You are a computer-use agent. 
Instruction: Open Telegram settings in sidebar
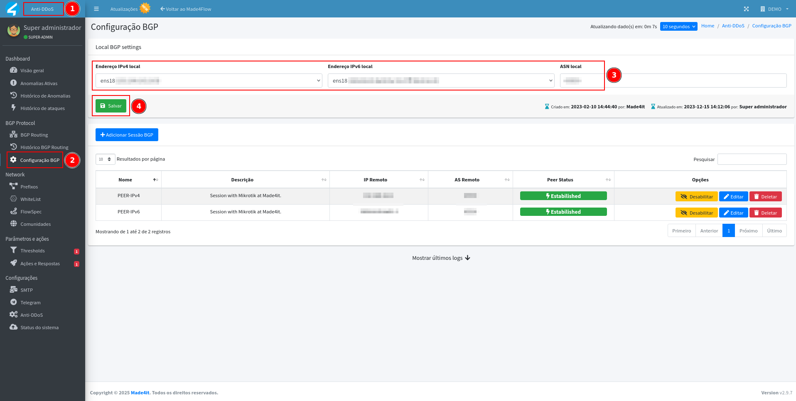[x=30, y=303]
